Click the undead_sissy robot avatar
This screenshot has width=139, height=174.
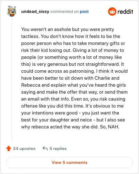11,11
